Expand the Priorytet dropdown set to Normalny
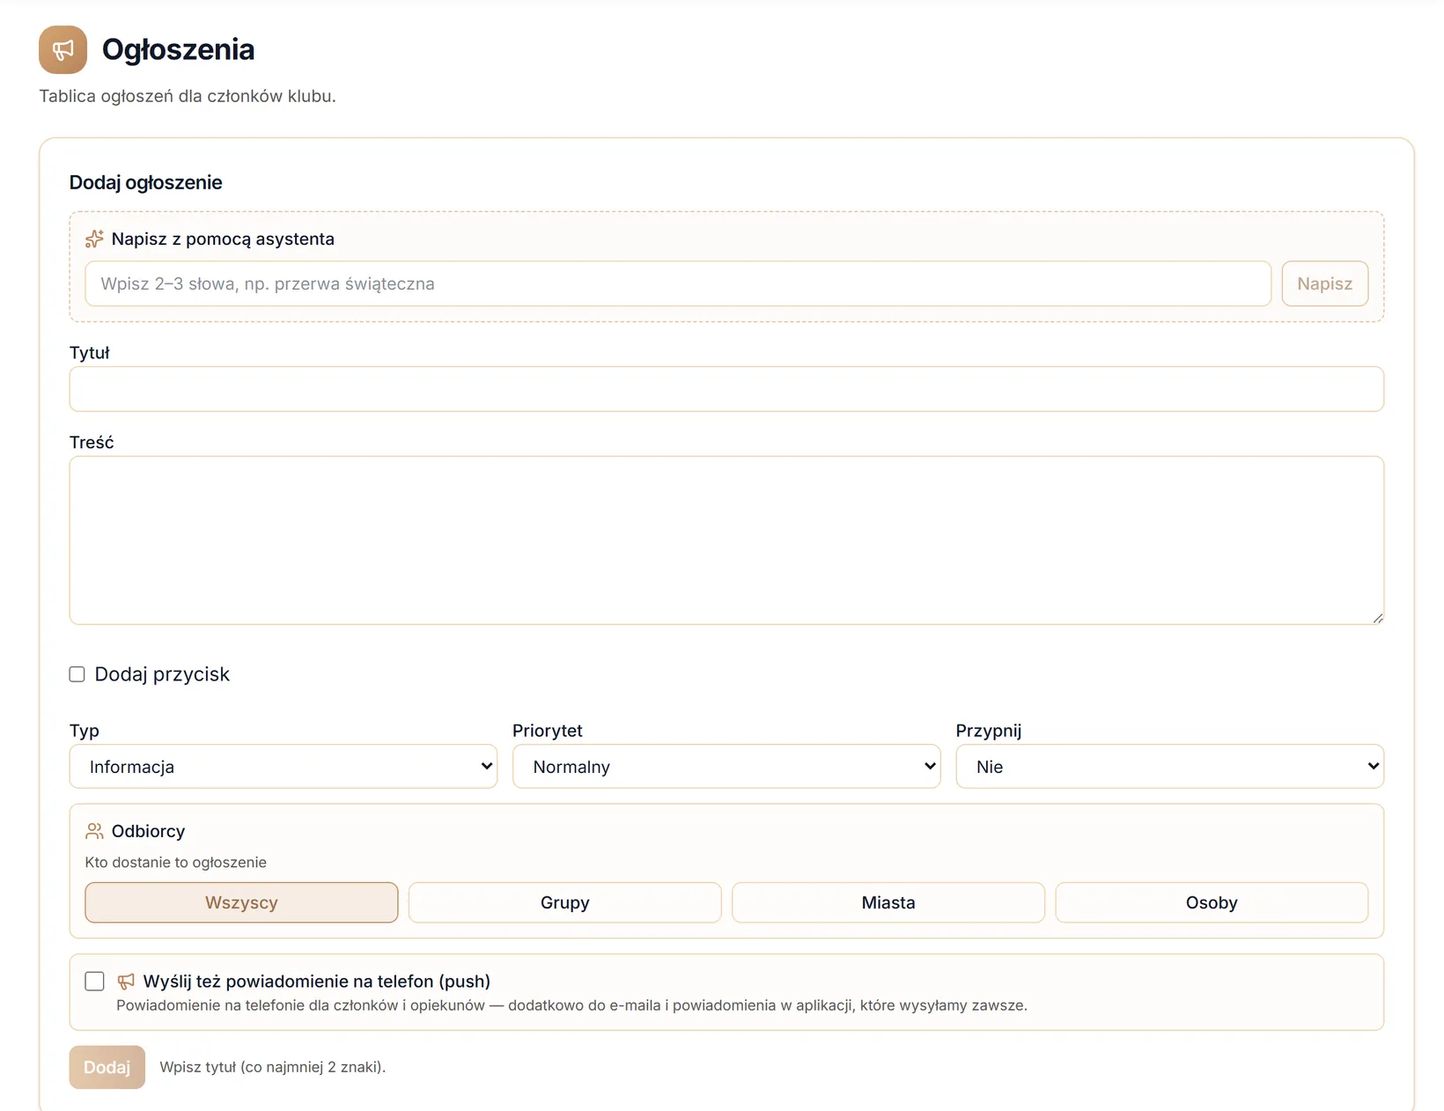 726,767
